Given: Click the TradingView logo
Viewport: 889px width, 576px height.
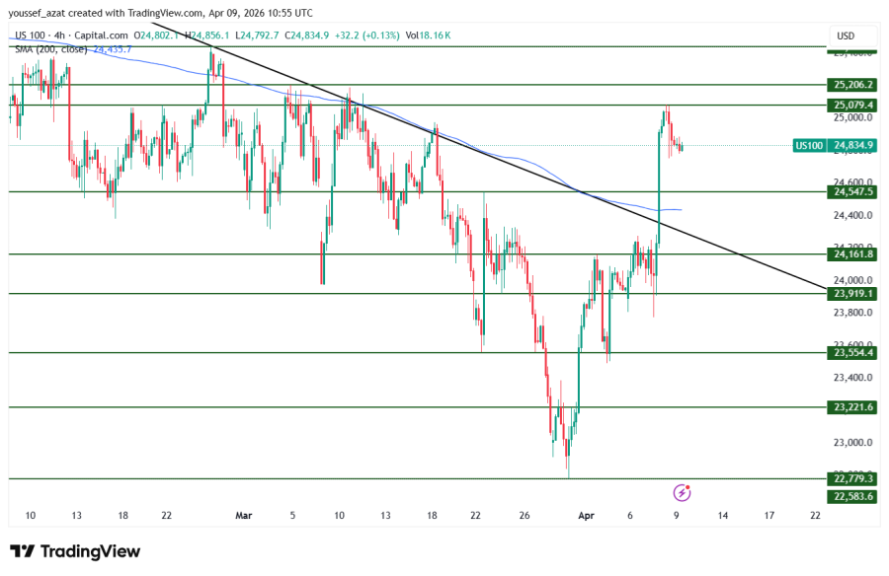Looking at the screenshot, I should [x=75, y=551].
